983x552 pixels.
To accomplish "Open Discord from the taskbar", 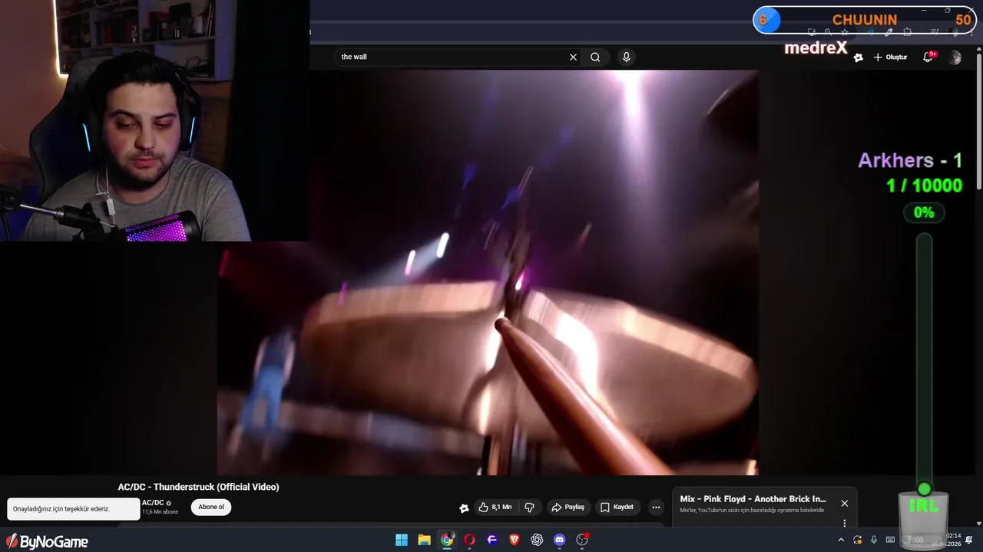I will pos(560,540).
